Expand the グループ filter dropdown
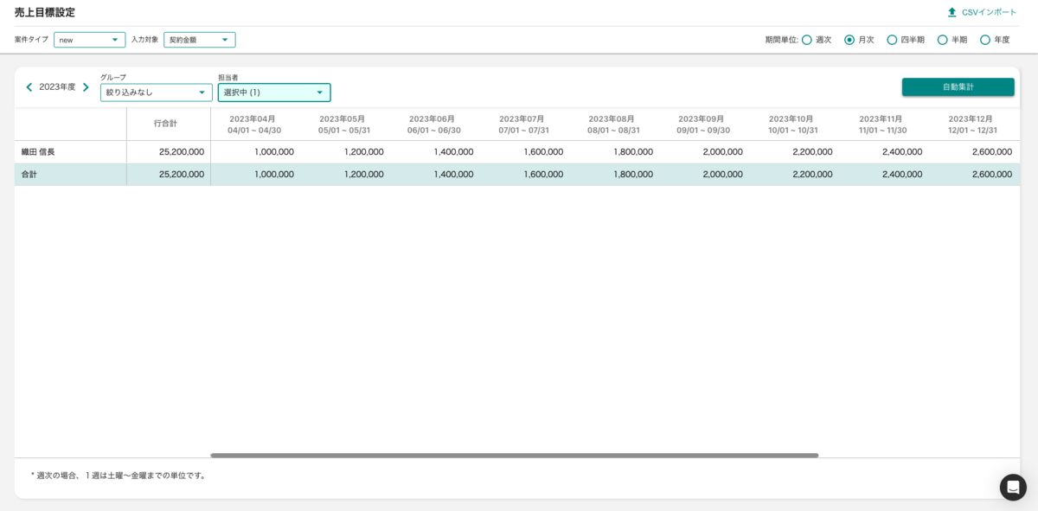 [x=156, y=93]
